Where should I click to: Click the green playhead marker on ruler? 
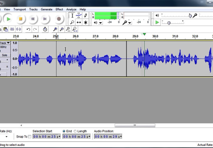(144, 34)
